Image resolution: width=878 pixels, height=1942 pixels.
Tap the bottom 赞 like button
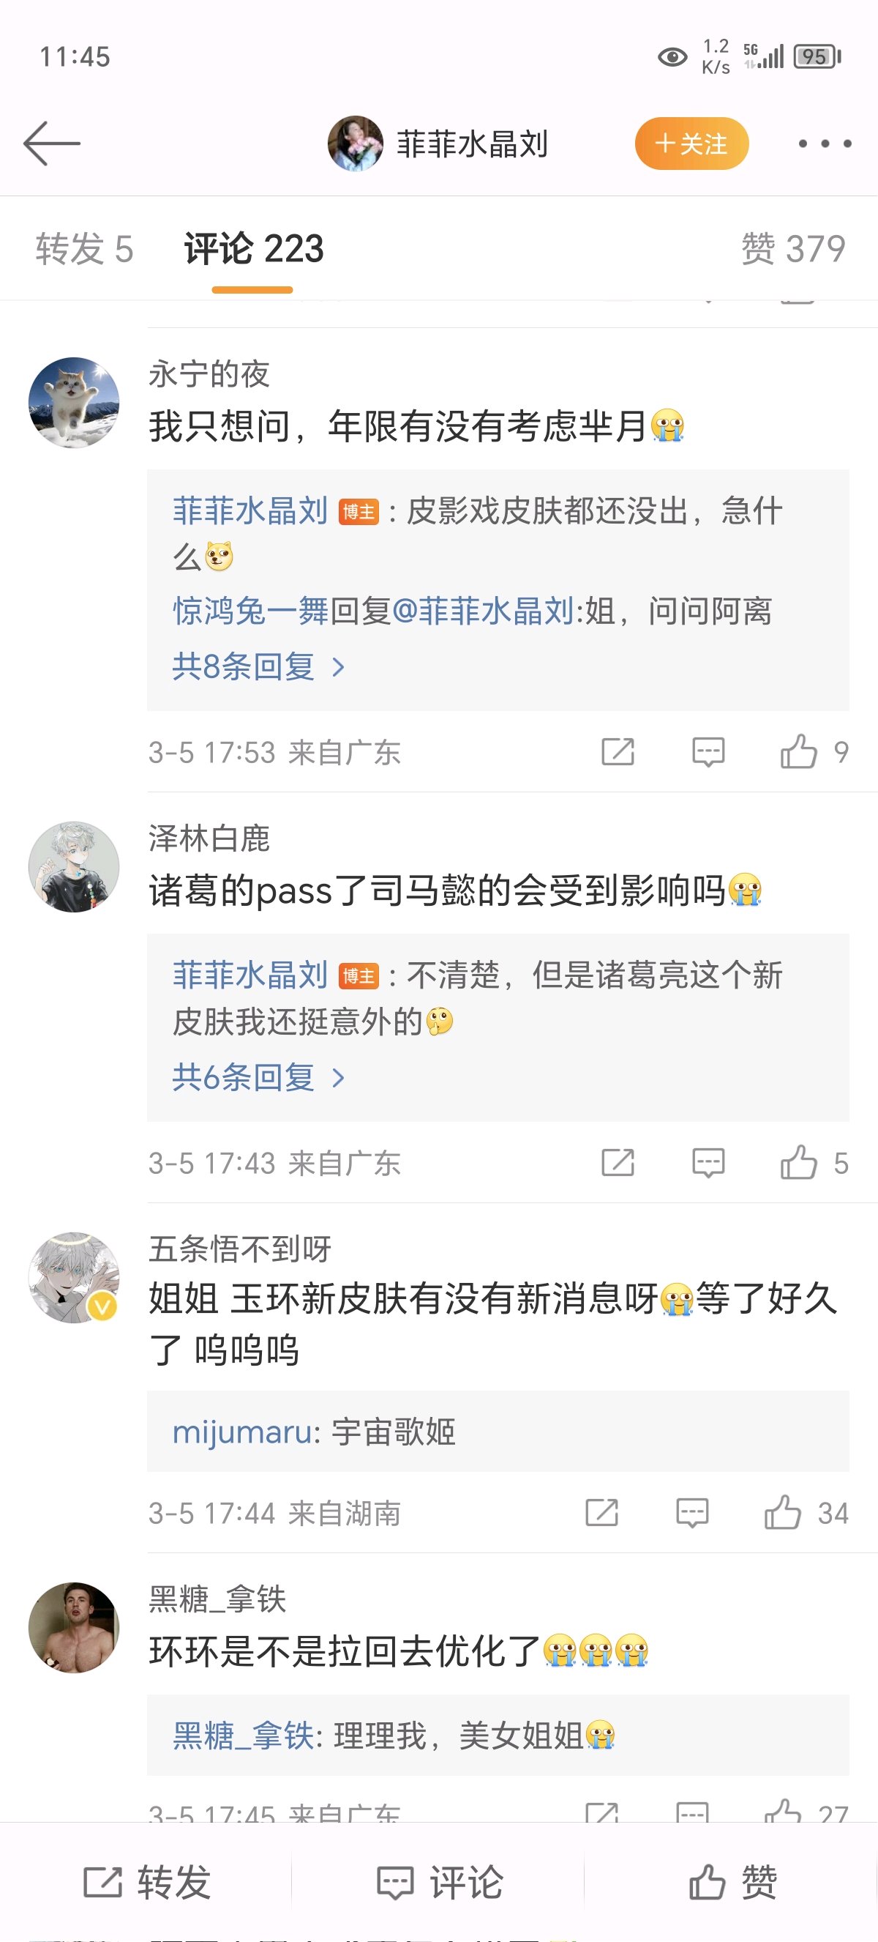(x=732, y=1883)
